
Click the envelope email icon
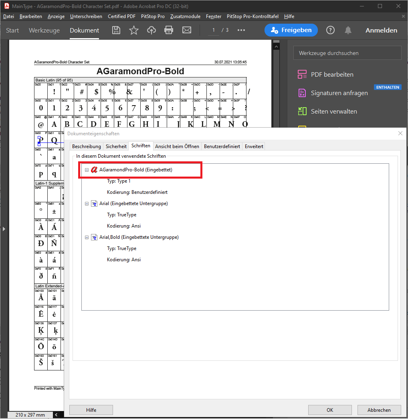point(187,30)
